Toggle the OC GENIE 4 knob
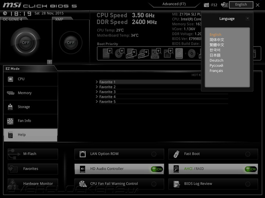265x198 pixels. (25, 43)
